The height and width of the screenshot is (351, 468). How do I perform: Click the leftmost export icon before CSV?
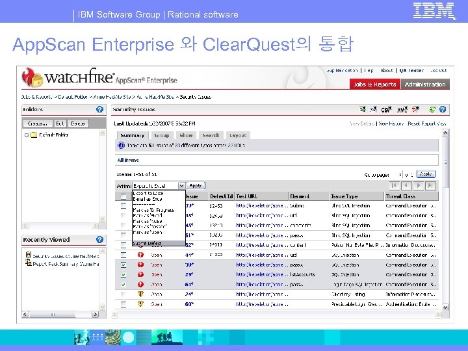(363, 110)
